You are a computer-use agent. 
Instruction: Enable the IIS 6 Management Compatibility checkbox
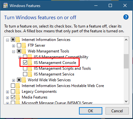tap(25, 57)
